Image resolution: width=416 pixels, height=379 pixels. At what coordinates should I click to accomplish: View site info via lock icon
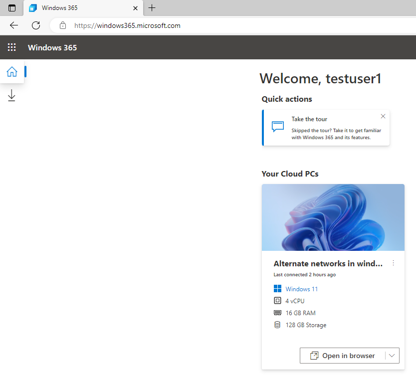(63, 25)
